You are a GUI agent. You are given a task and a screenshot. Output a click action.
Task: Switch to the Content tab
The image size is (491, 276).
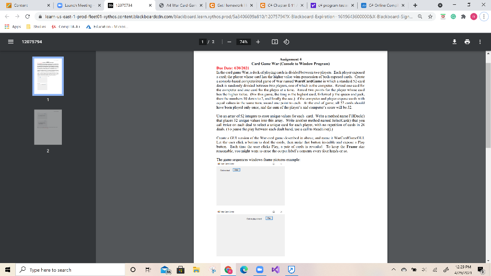tap(27, 5)
